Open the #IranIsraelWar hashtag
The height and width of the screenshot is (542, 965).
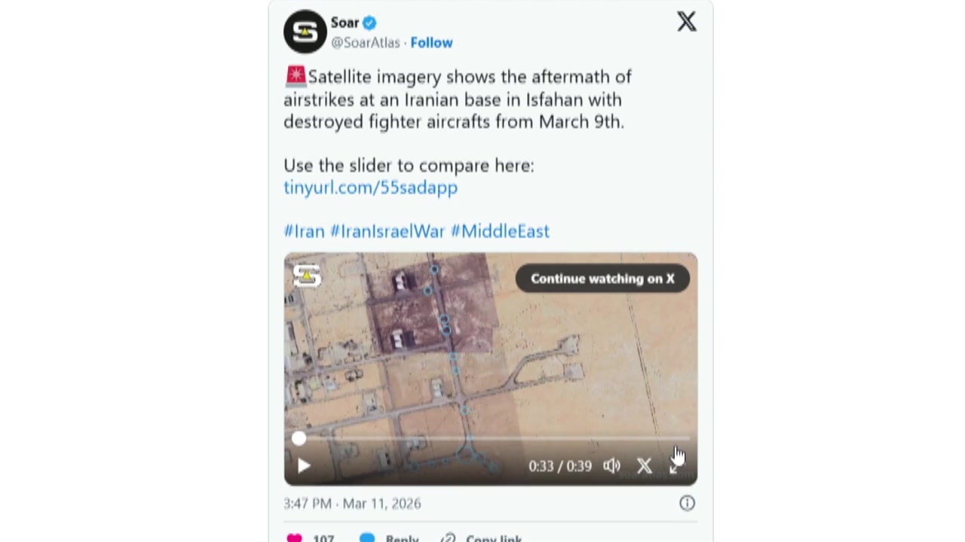coord(388,231)
